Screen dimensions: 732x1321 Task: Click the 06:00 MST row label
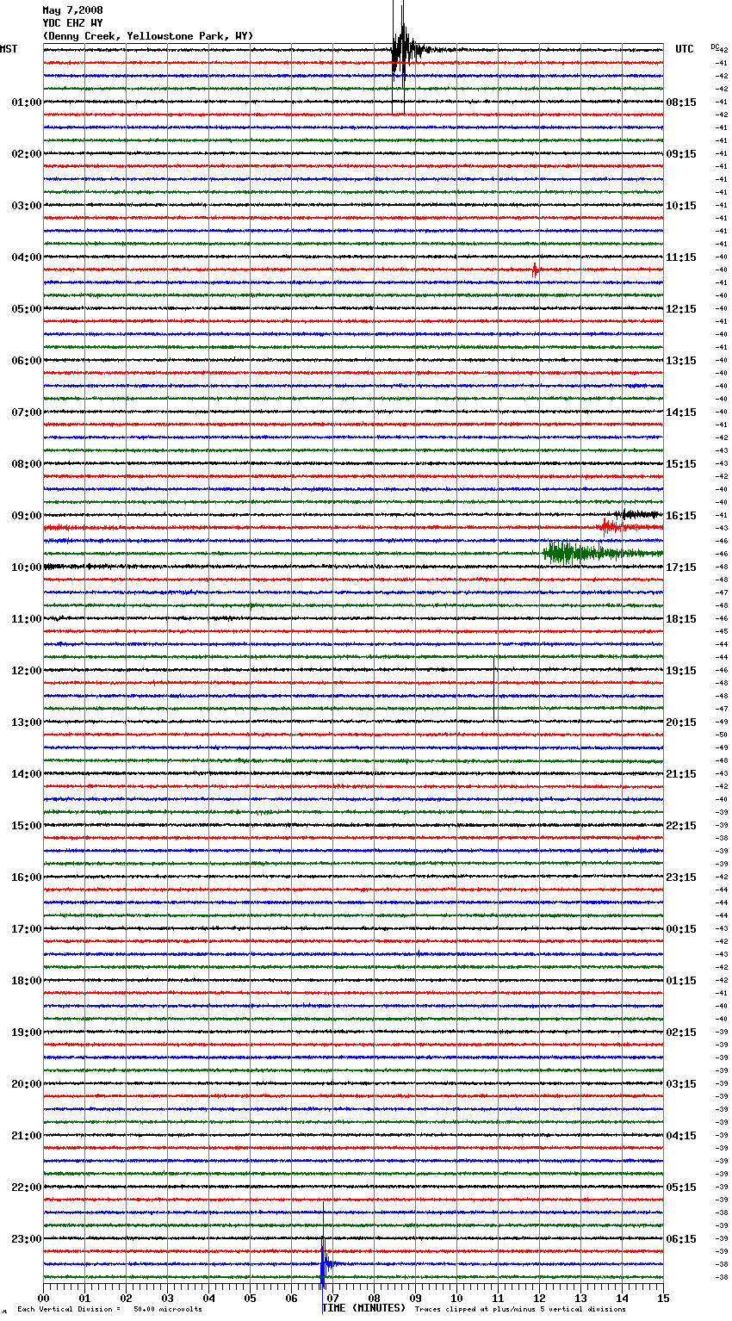(x=26, y=361)
